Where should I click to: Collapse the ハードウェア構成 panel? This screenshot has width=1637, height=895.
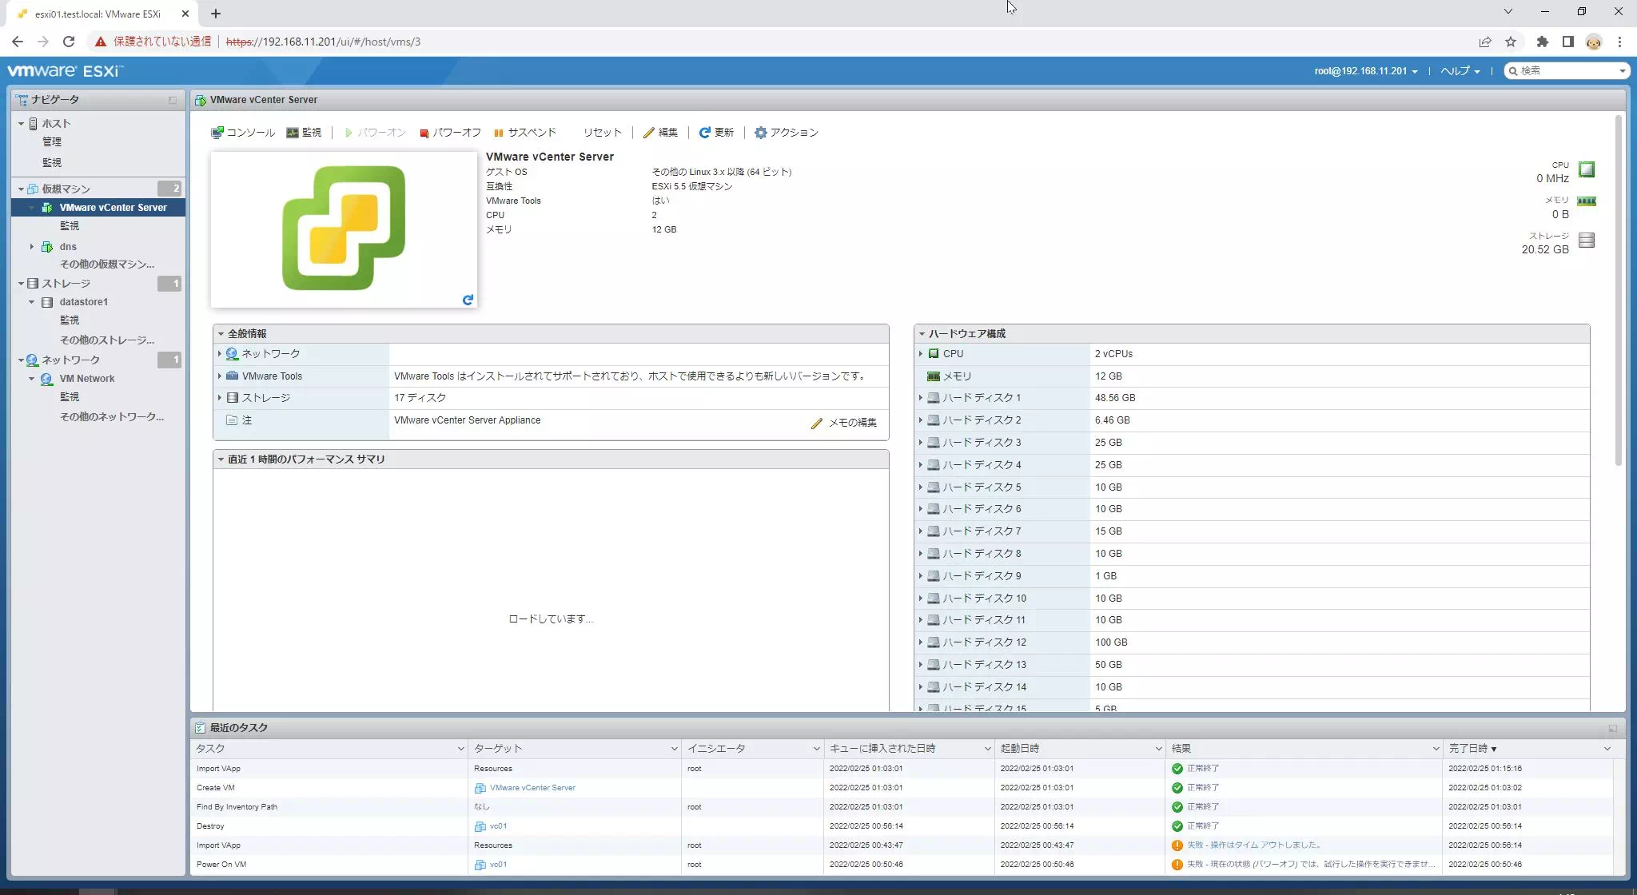point(922,334)
